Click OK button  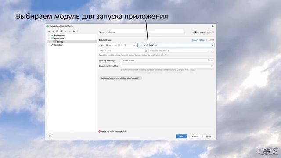pyautogui.click(x=181, y=136)
